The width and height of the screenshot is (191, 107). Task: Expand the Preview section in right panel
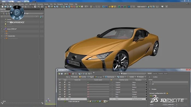150,89
